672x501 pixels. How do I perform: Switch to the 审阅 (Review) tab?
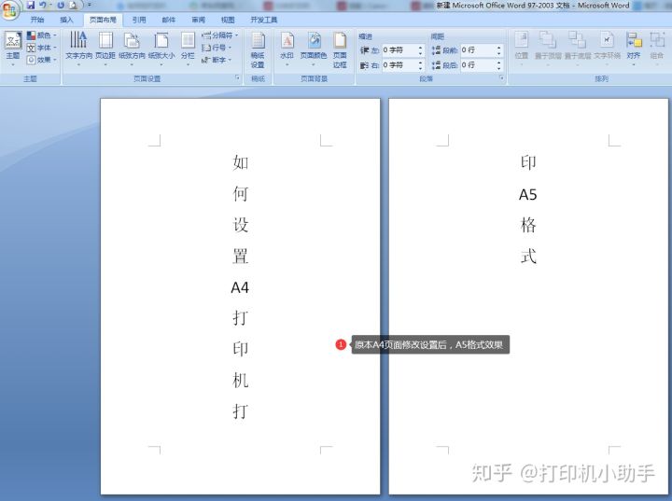(199, 20)
